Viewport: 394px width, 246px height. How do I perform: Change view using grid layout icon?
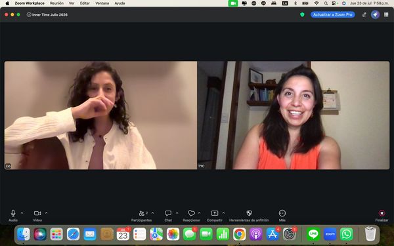click(386, 14)
